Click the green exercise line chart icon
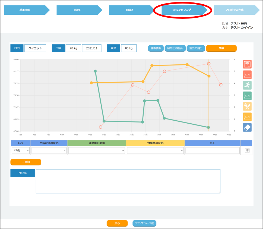 click(x=247, y=96)
